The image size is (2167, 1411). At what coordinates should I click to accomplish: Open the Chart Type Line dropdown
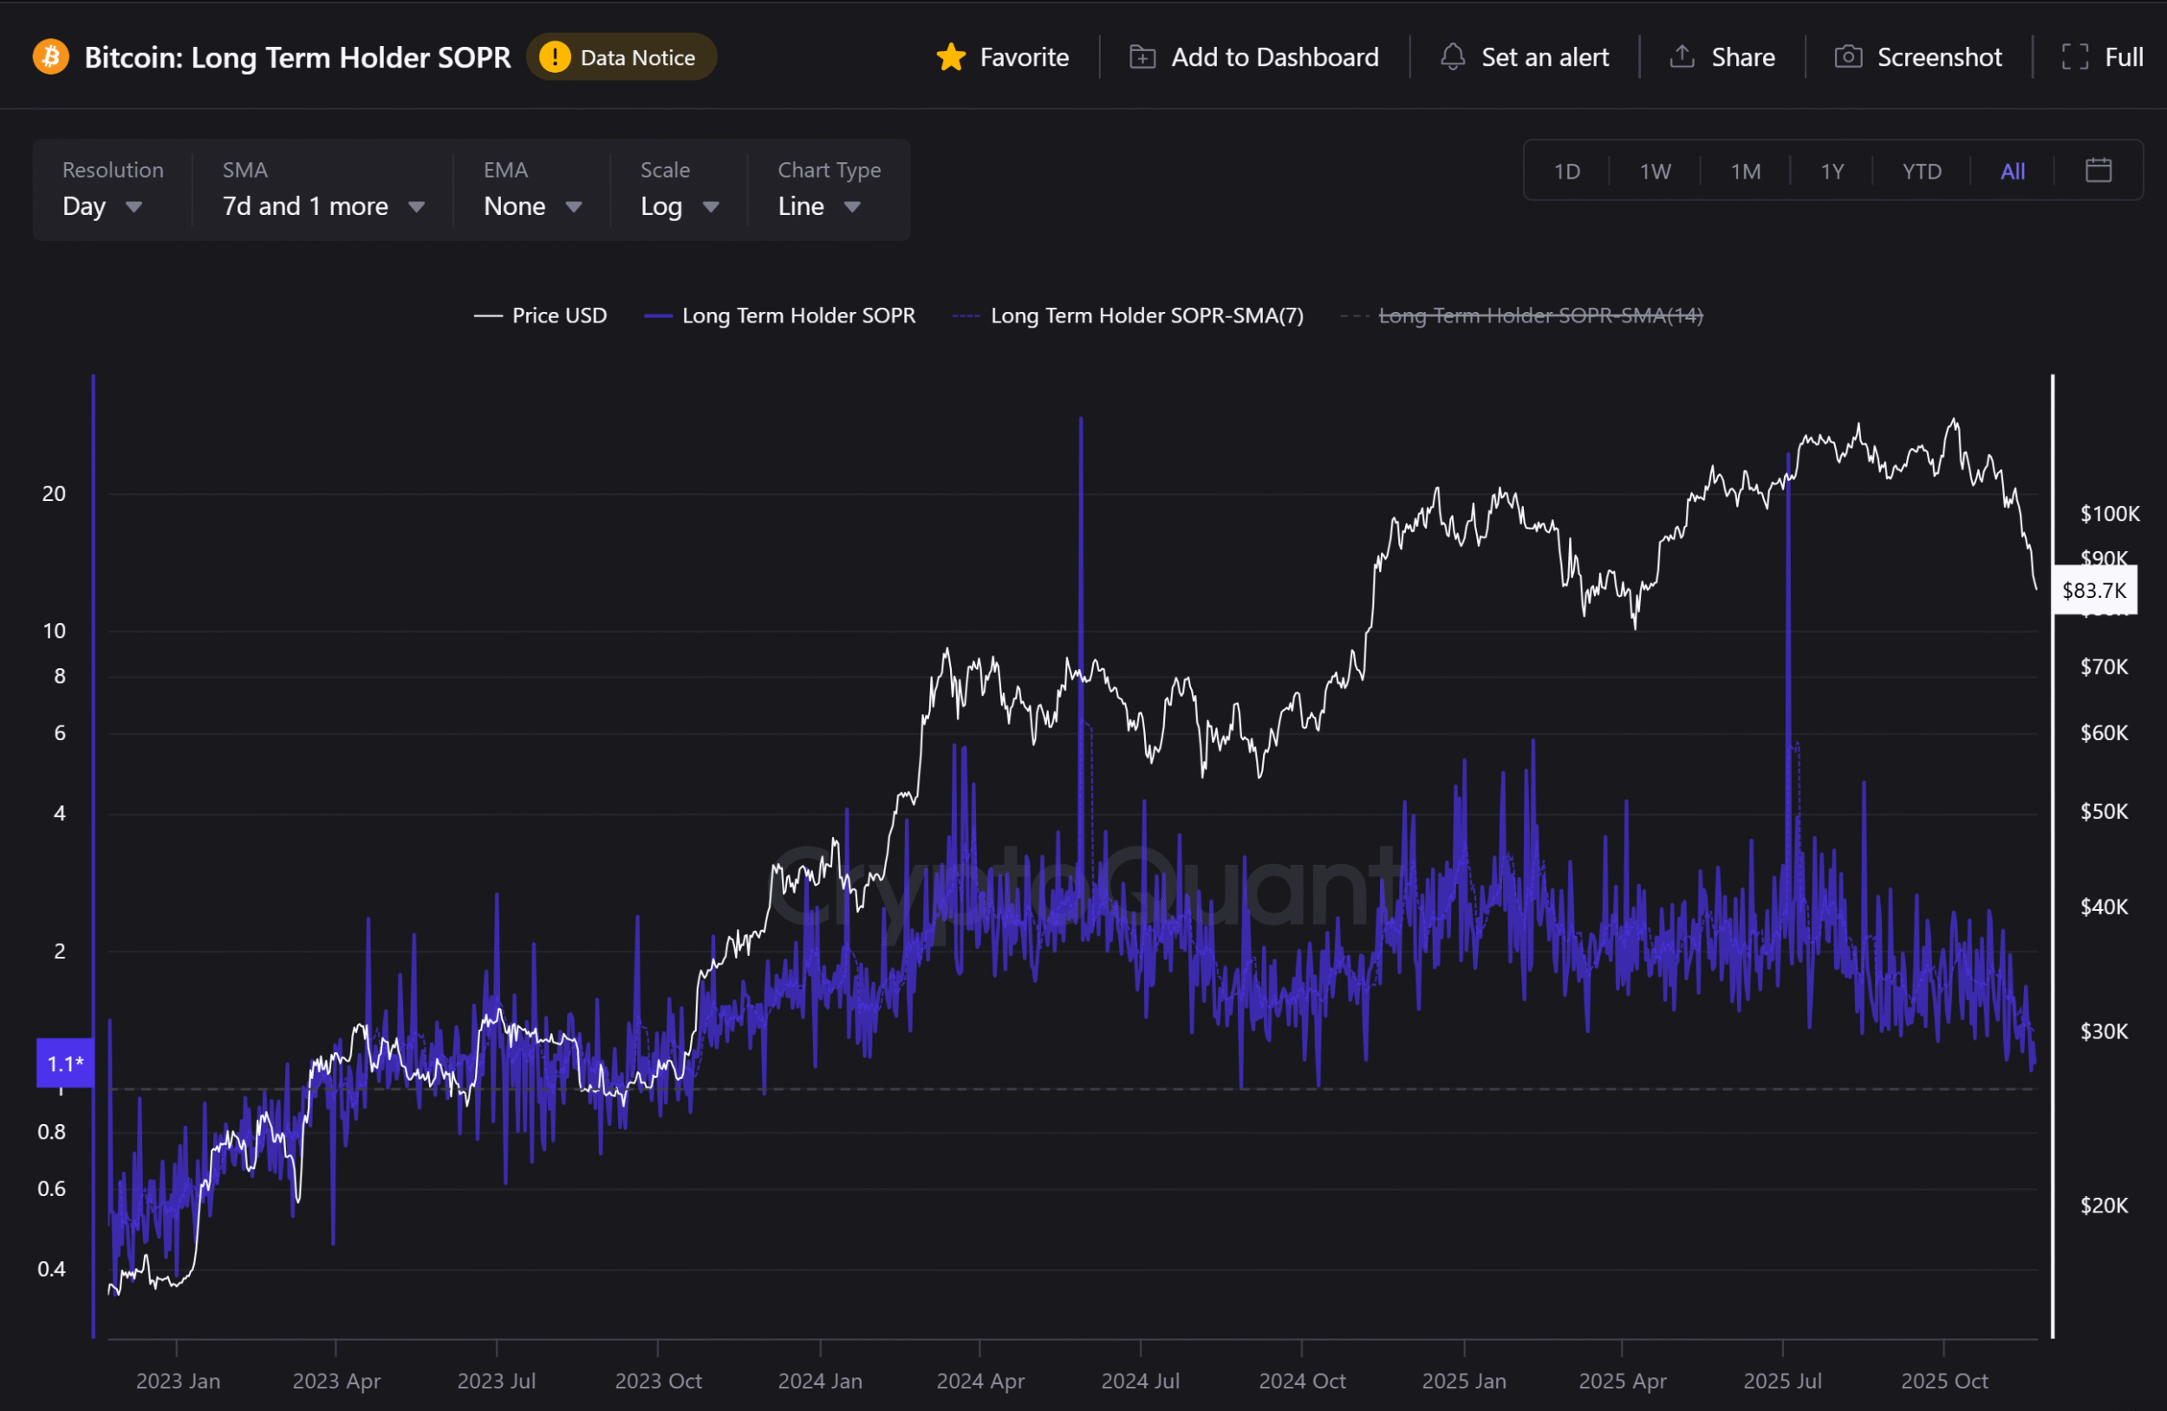pos(818,206)
